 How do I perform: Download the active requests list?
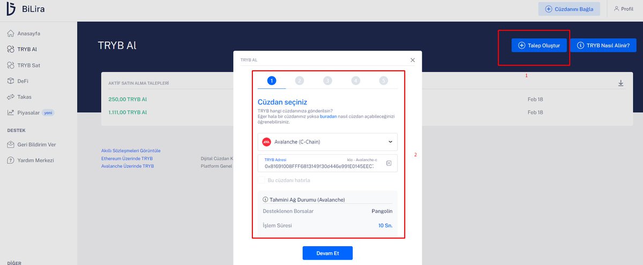(x=621, y=83)
